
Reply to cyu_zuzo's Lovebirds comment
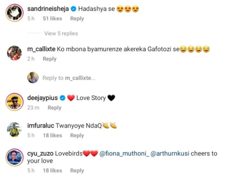click(x=77, y=170)
